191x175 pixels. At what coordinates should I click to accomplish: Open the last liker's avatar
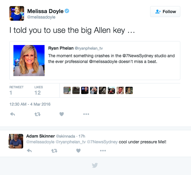(x=129, y=90)
